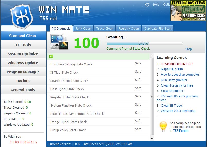Select Scan and Clean in sidebar
The width and height of the screenshot is (207, 147).
pyautogui.click(x=23, y=36)
